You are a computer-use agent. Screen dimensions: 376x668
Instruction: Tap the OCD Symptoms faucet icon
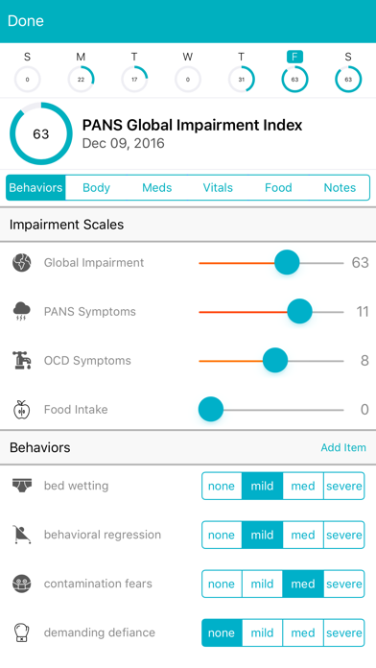[x=21, y=361]
